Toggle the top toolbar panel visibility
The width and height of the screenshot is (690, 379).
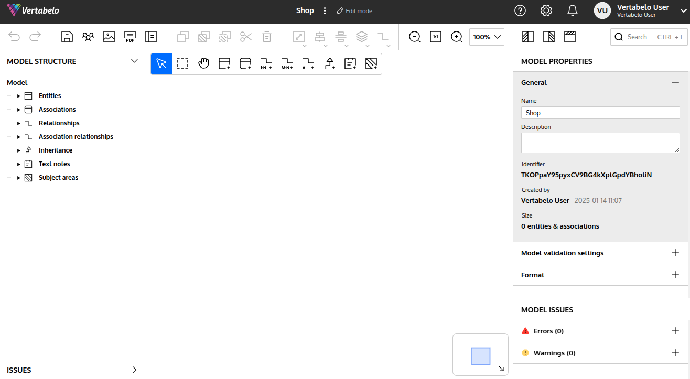(x=570, y=37)
